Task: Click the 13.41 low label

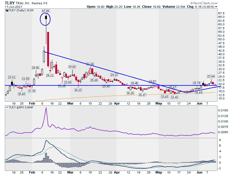Action: 175,97
